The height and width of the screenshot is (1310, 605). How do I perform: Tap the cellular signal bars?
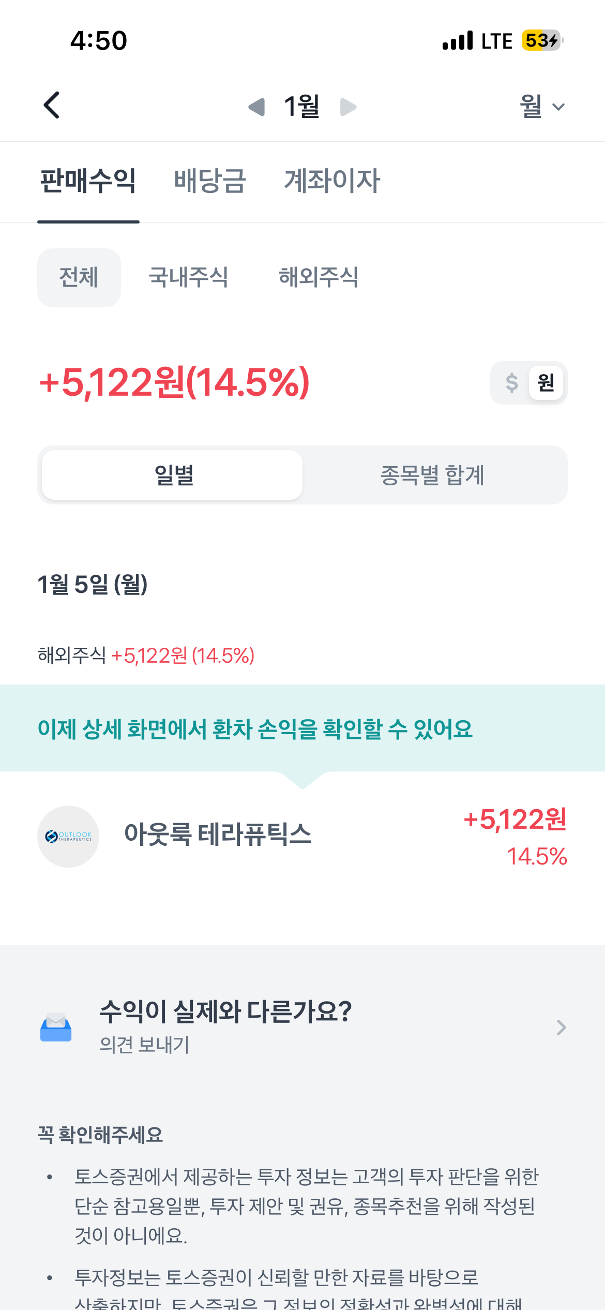click(458, 40)
